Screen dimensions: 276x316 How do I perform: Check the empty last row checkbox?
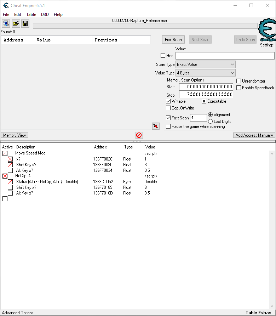[x=5, y=199]
